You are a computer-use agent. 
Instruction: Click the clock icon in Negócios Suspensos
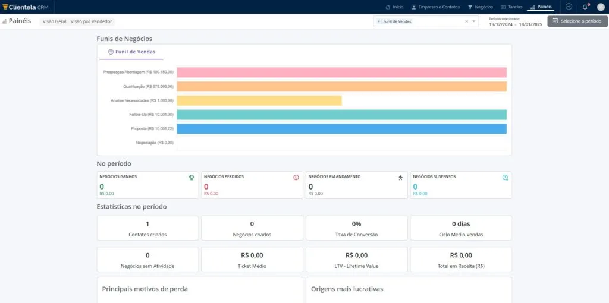point(505,177)
